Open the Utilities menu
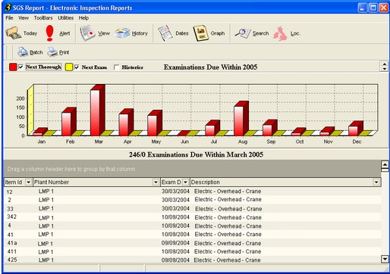Screen dimensions: 390x274 click(x=66, y=18)
